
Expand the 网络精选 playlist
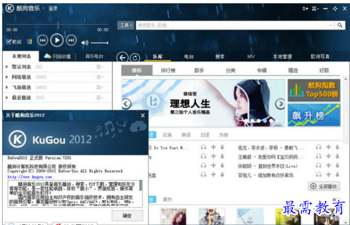(x=7, y=77)
